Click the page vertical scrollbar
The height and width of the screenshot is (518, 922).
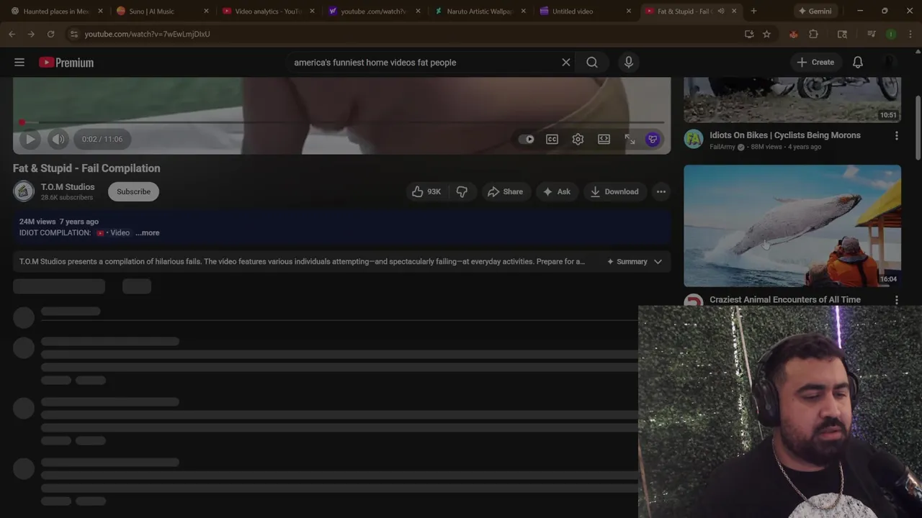(918, 127)
